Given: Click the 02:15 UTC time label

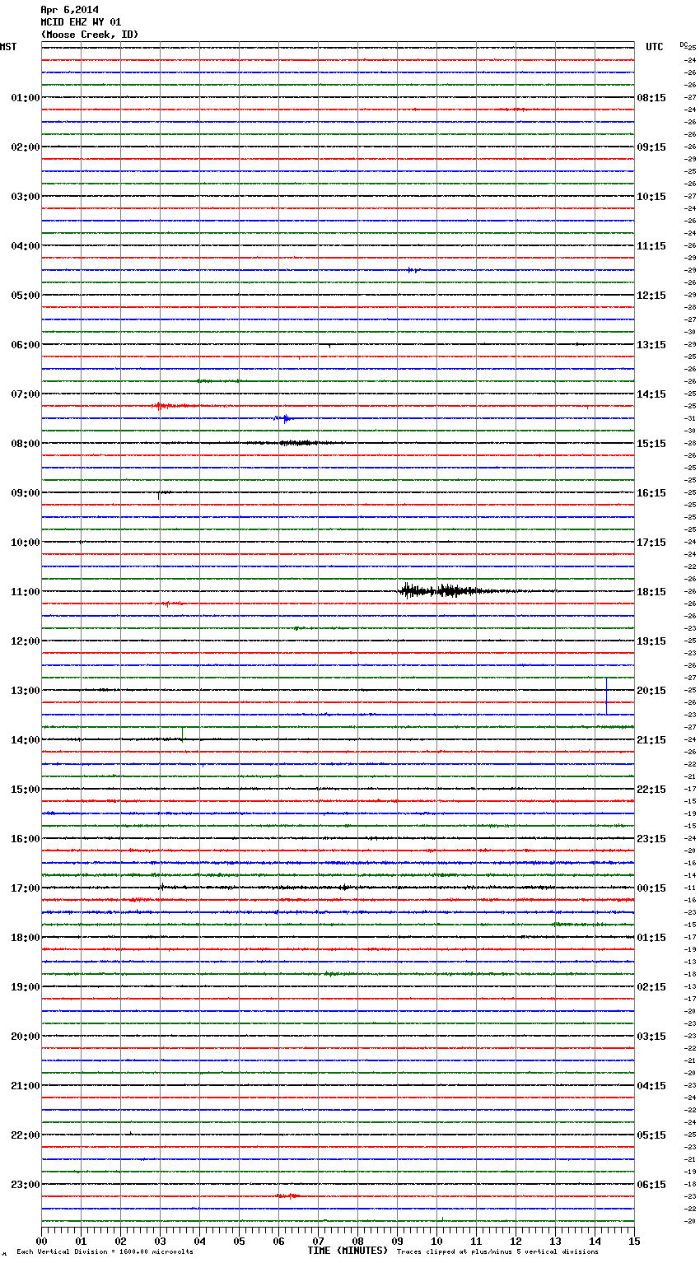Looking at the screenshot, I should pos(651,987).
